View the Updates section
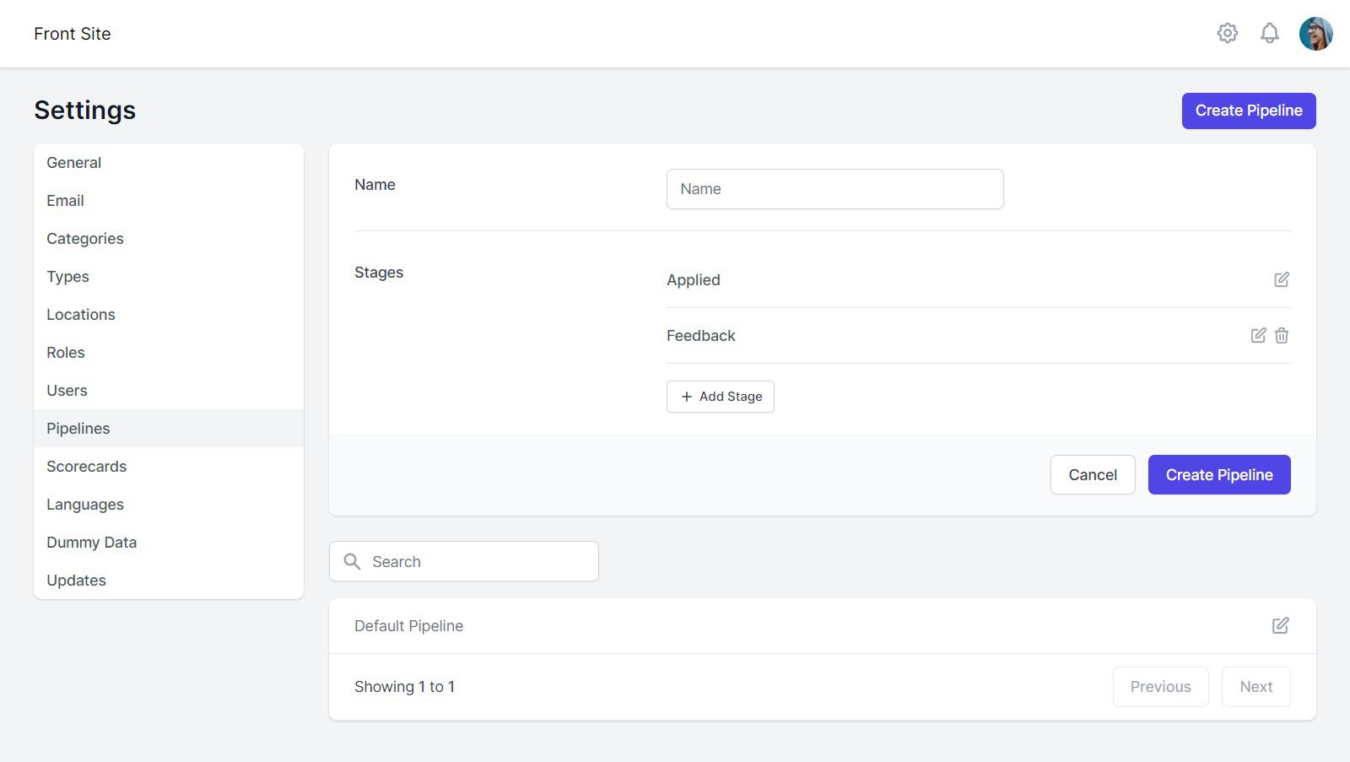Image resolution: width=1350 pixels, height=762 pixels. [76, 580]
